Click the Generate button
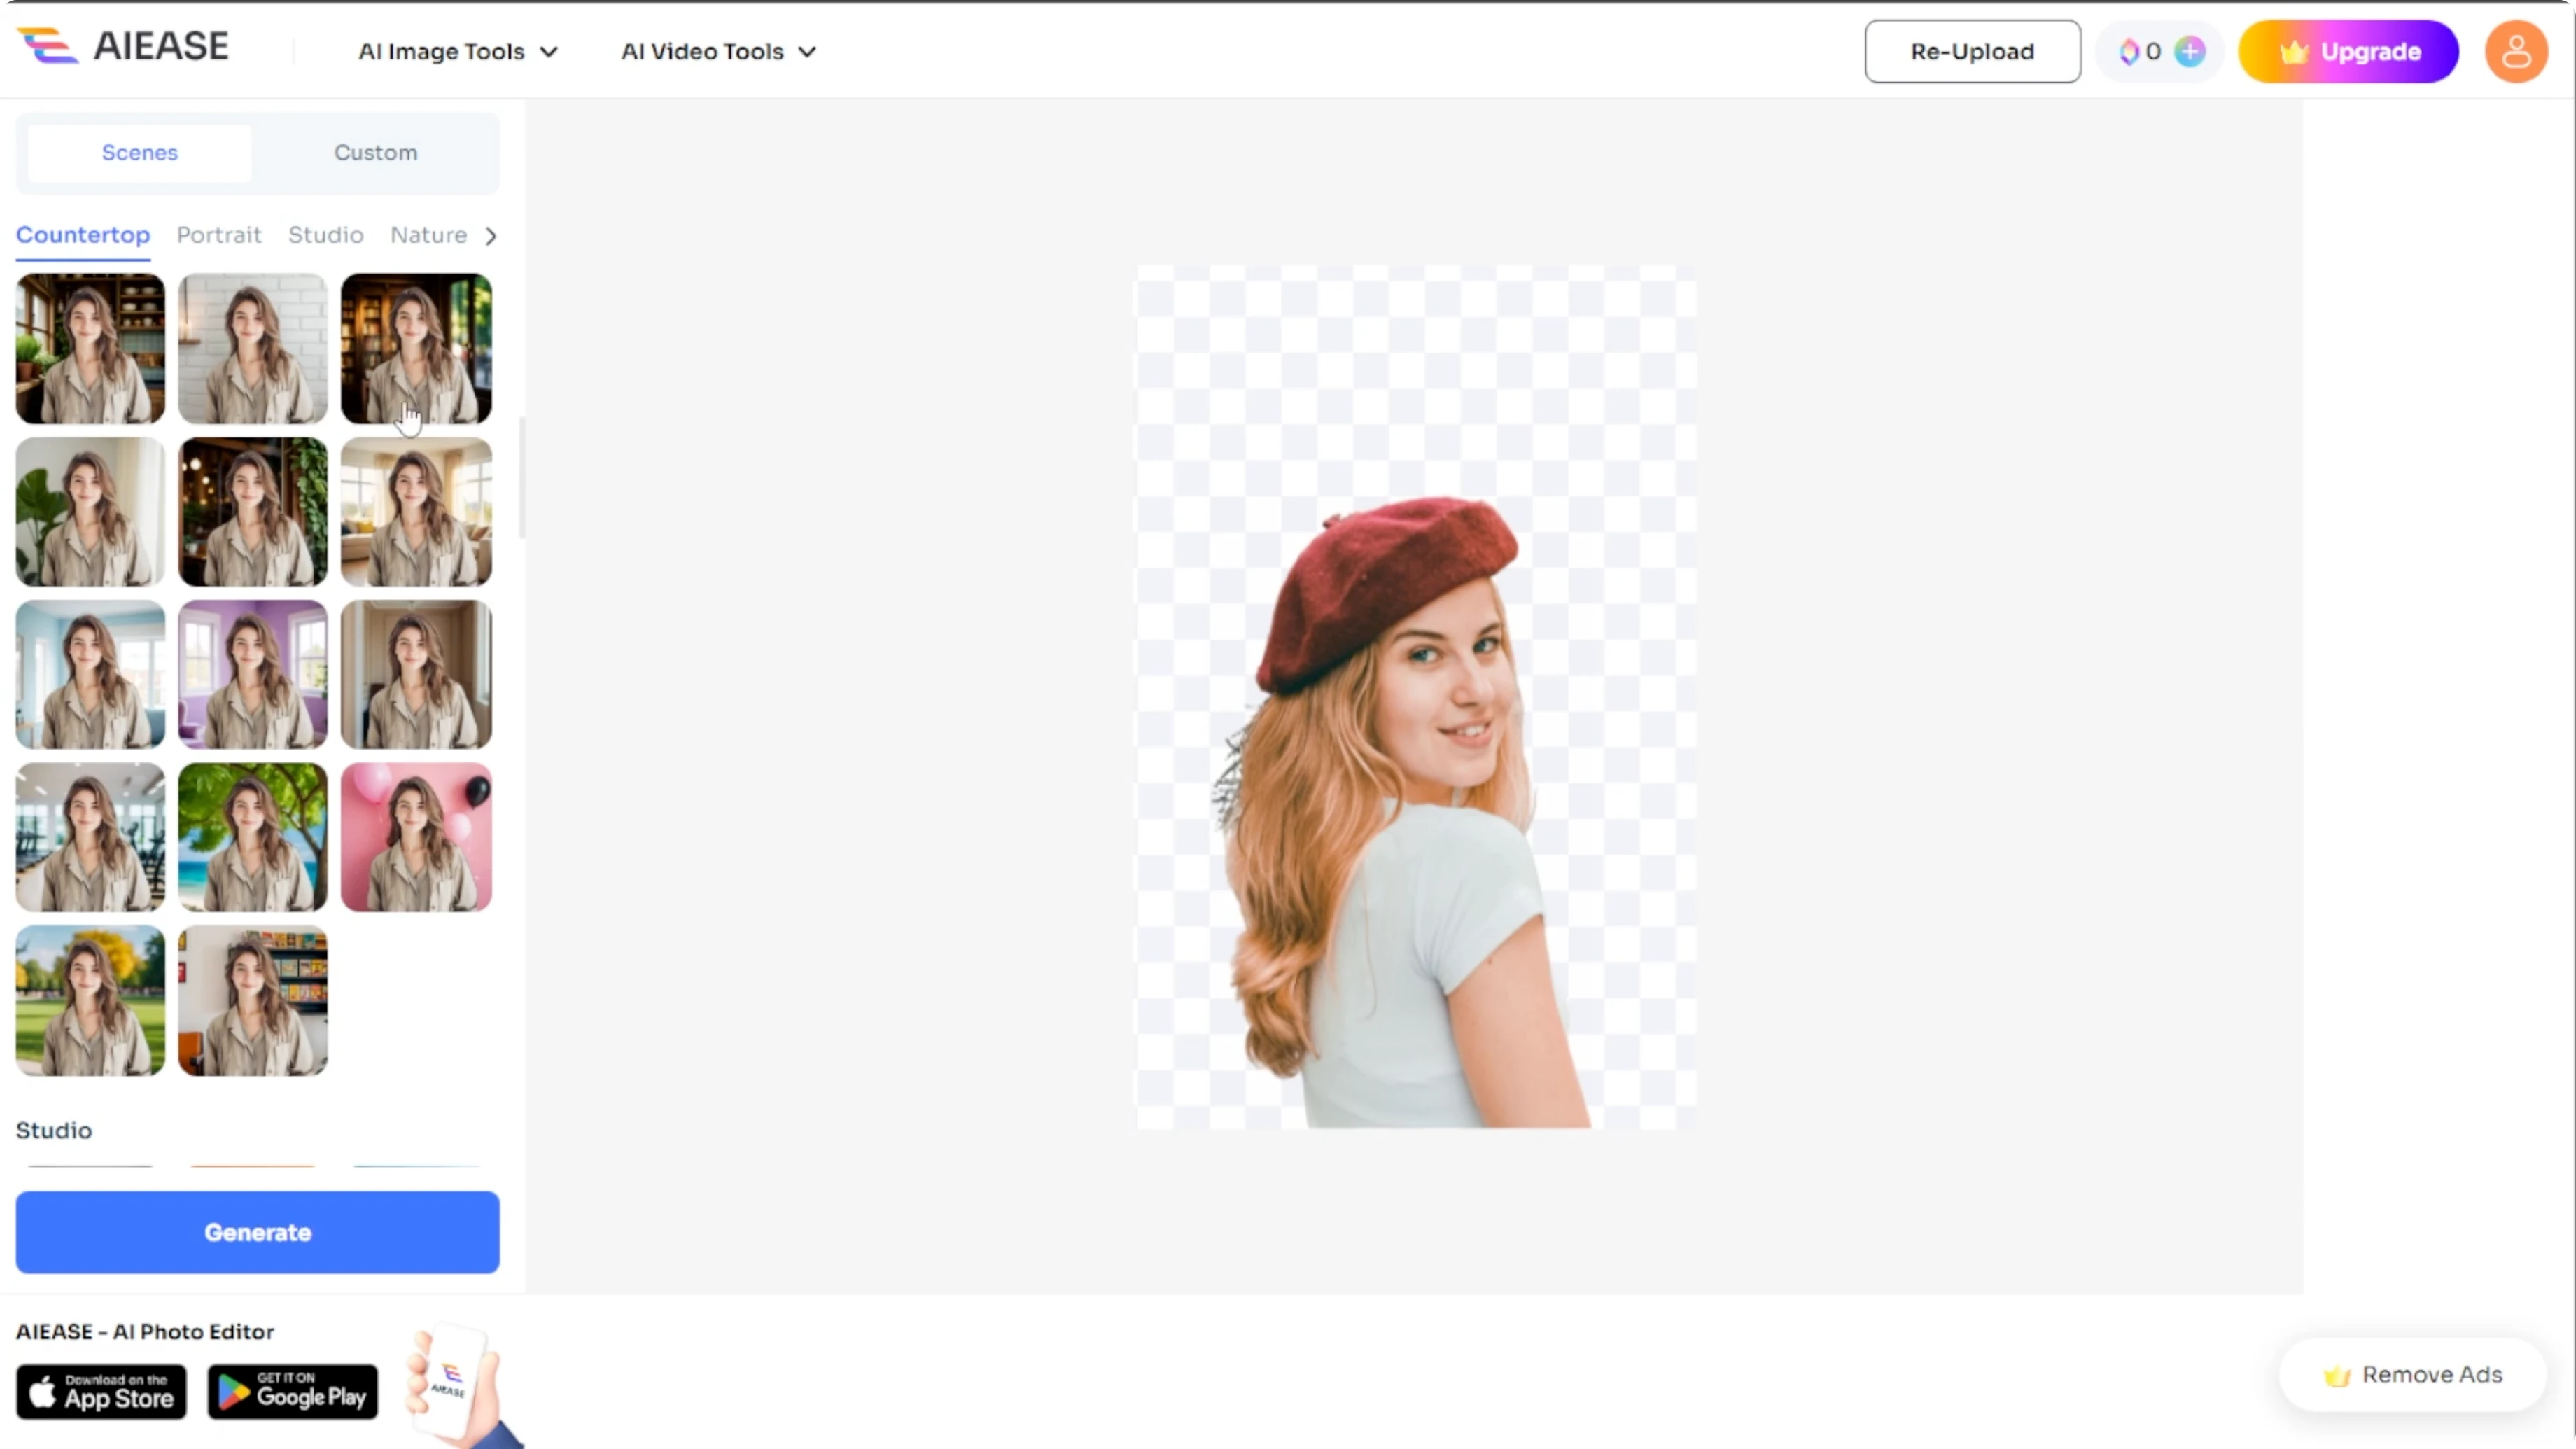The image size is (2576, 1449). coord(257,1232)
